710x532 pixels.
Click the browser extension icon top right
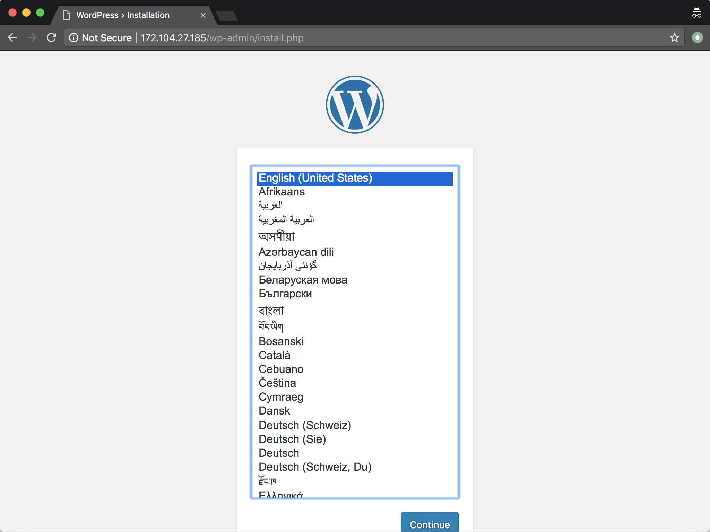697,12
